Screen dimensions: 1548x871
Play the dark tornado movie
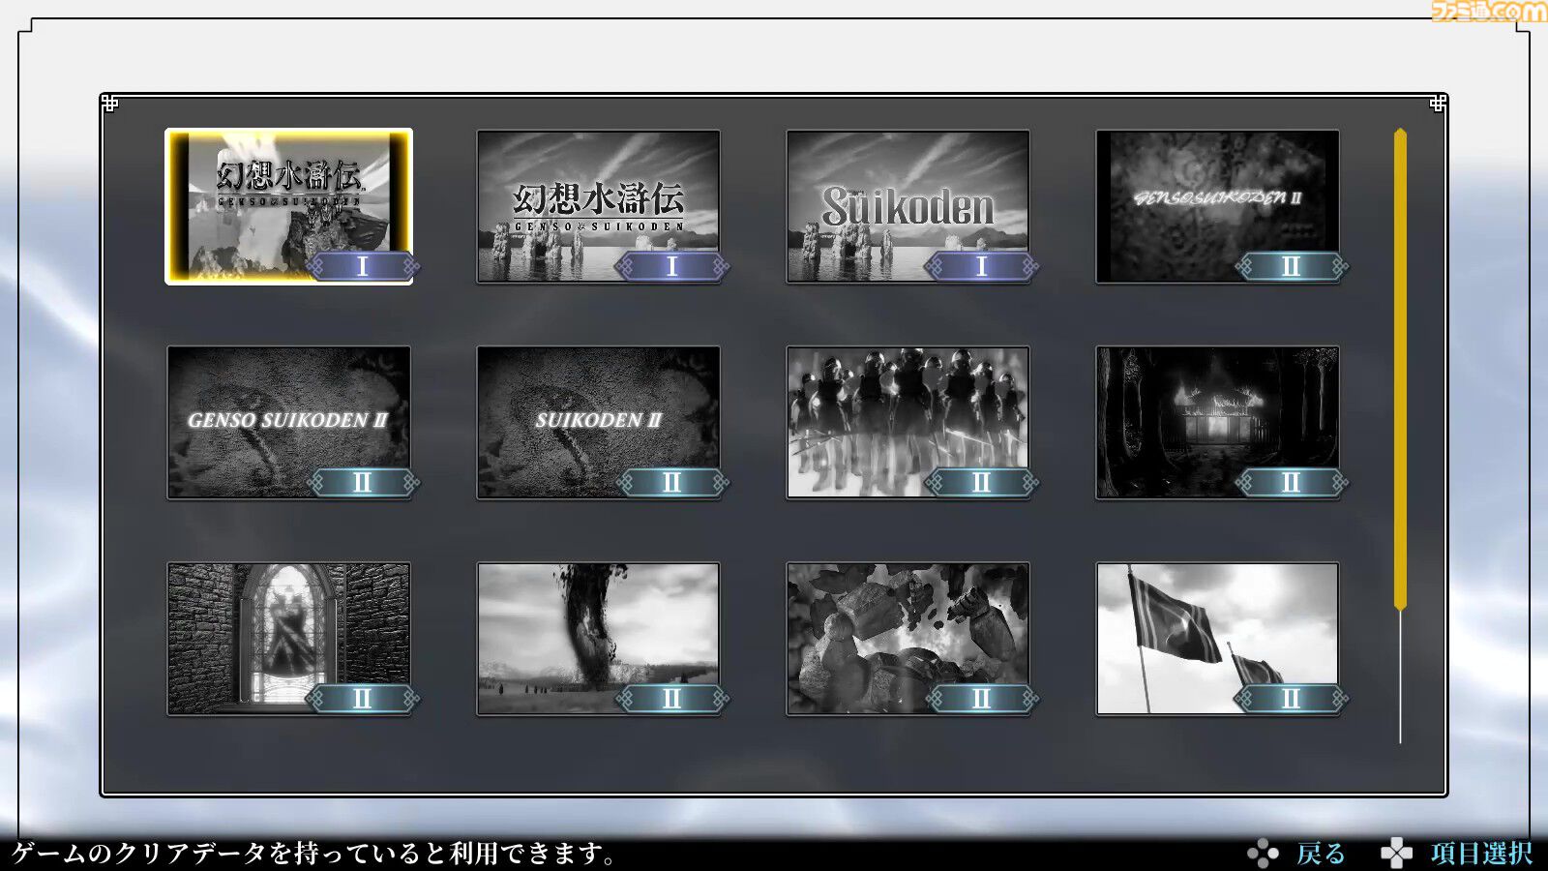pyautogui.click(x=598, y=639)
